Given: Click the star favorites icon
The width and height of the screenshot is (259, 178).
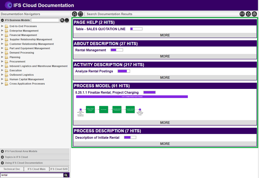Looking at the screenshot, I should point(248,14).
